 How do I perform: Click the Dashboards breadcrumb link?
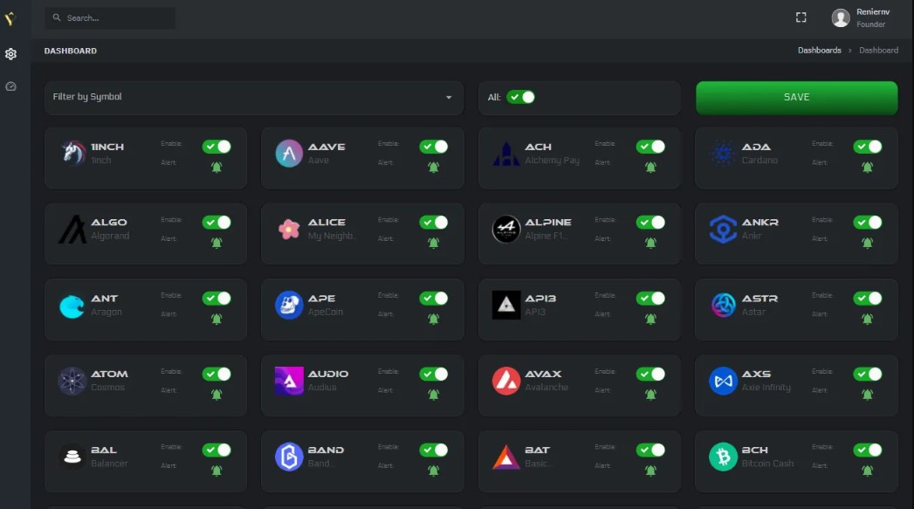click(x=819, y=51)
